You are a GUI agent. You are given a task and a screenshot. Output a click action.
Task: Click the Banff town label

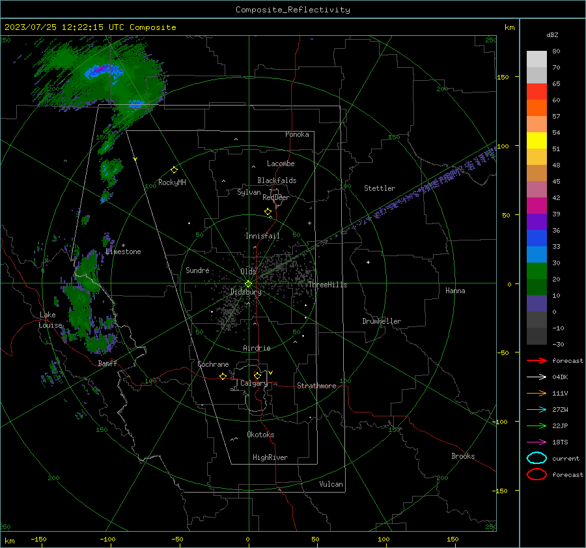click(x=107, y=363)
